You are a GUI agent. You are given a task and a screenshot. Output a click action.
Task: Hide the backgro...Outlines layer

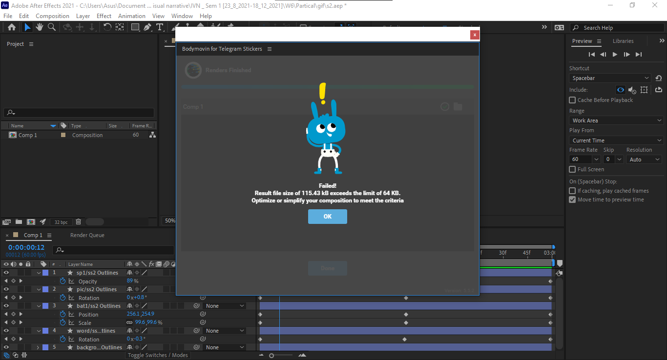coord(6,347)
